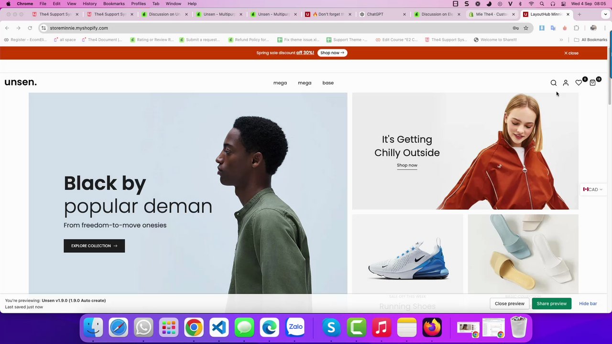Click the Share preview button
The height and width of the screenshot is (344, 612).
pyautogui.click(x=551, y=303)
